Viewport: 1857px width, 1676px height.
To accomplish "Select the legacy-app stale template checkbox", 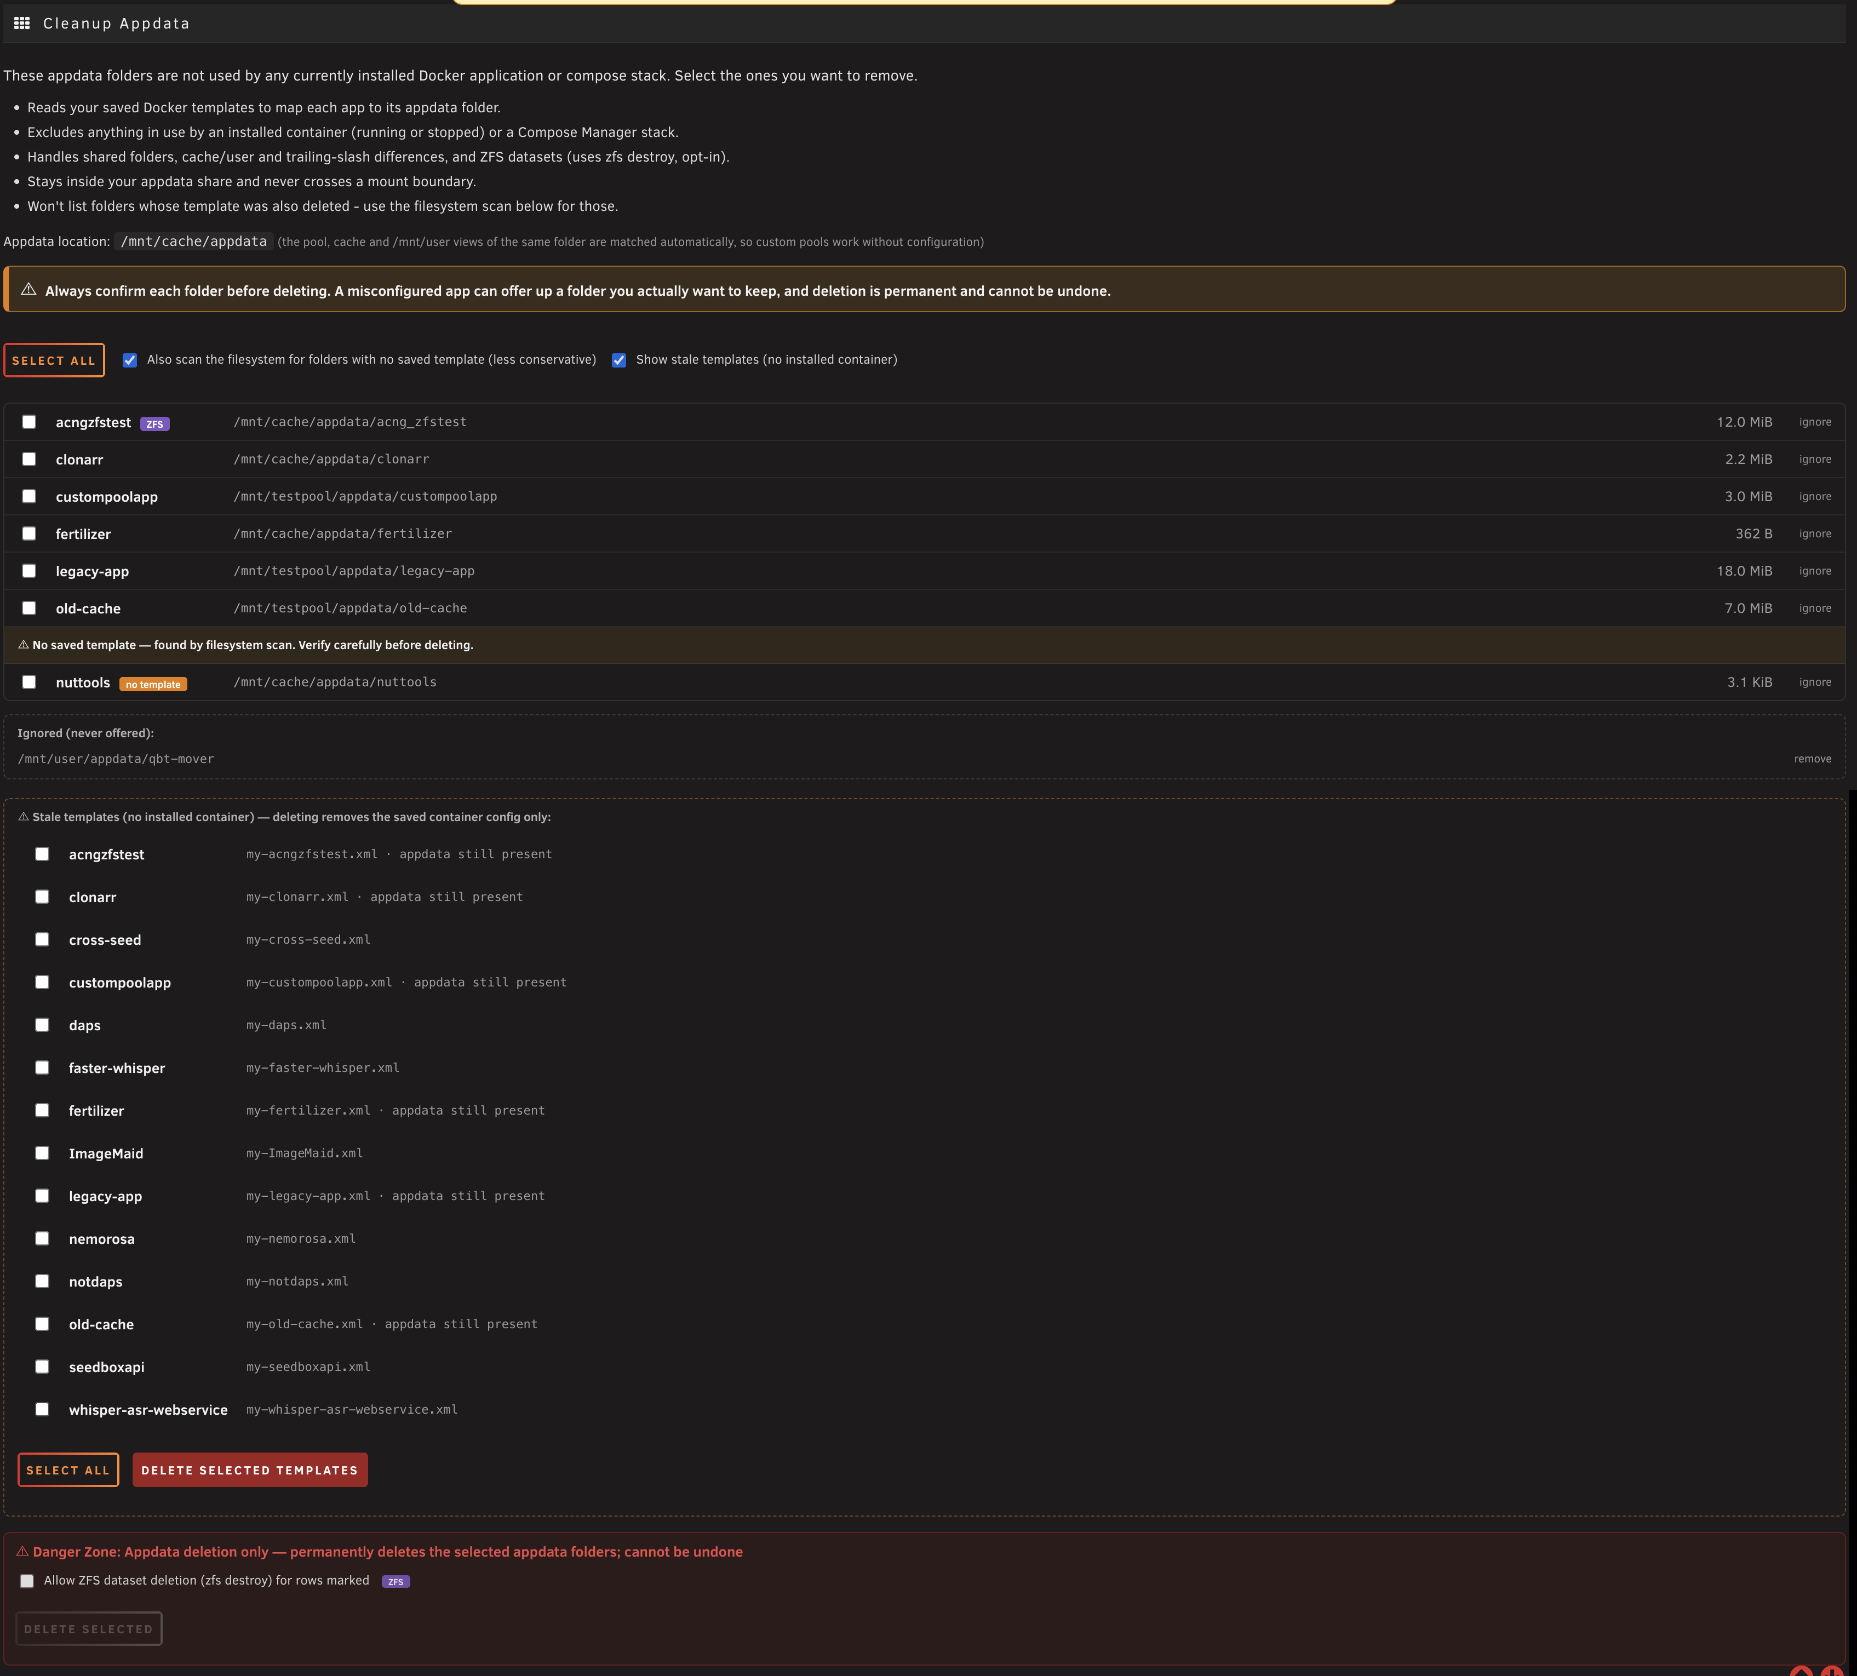I will click(42, 1195).
